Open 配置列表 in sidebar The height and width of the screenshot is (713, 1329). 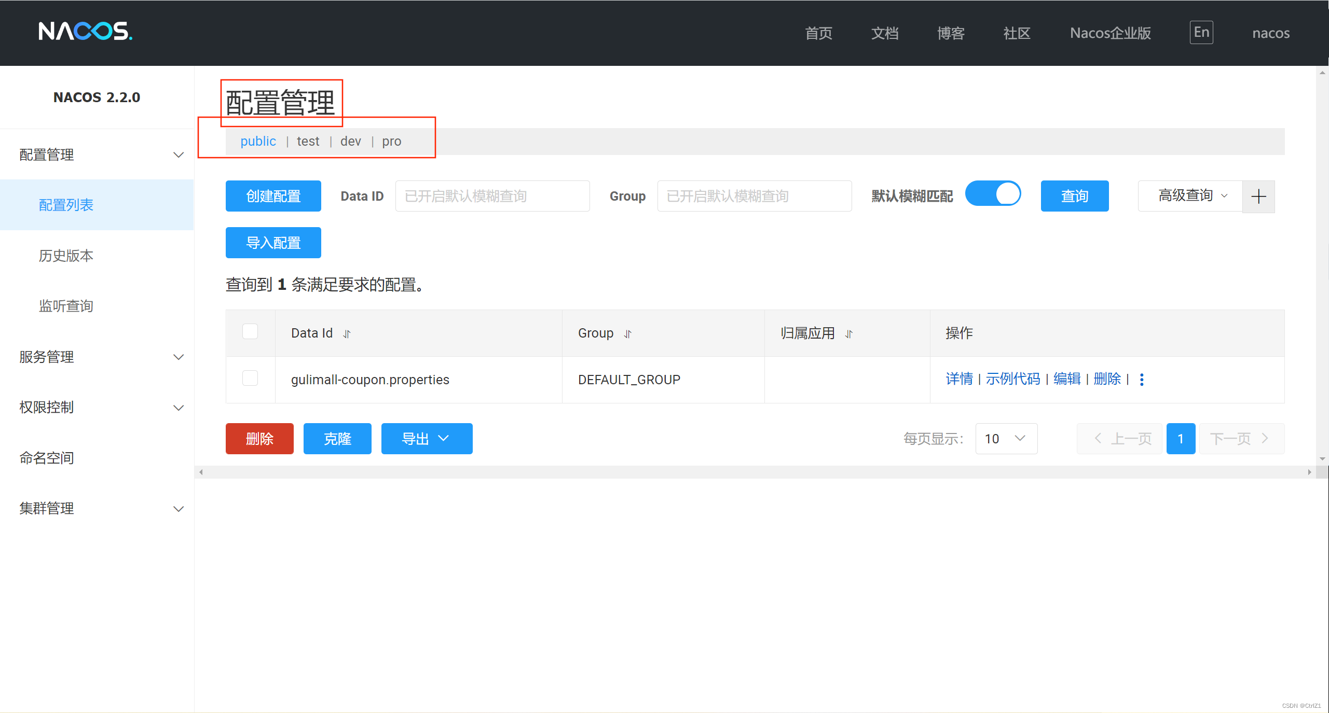pyautogui.click(x=97, y=205)
